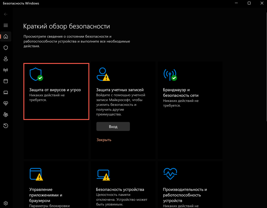267x208 pixels.
Task: Click the Вход sign-in button
Action: tap(113, 127)
